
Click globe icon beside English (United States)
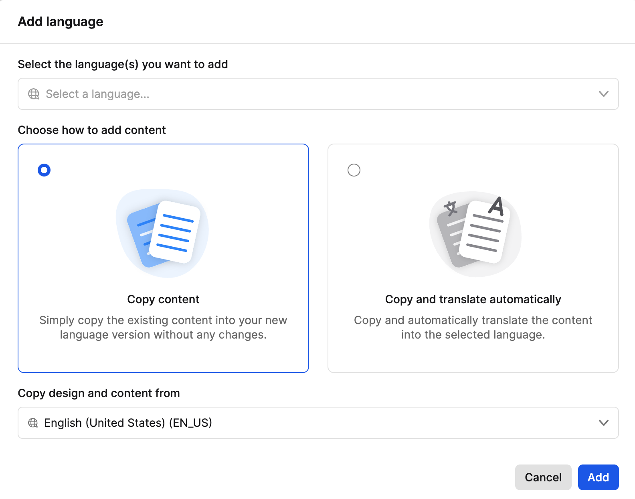click(x=33, y=423)
